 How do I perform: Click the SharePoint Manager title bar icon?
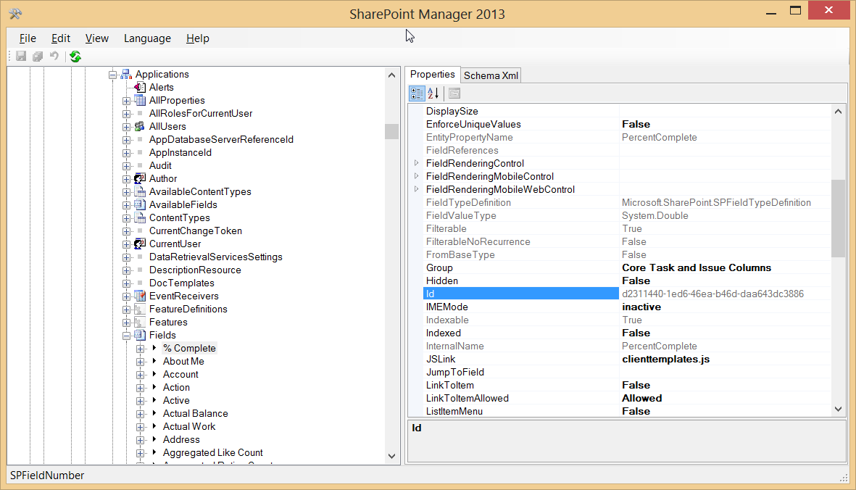[x=15, y=14]
